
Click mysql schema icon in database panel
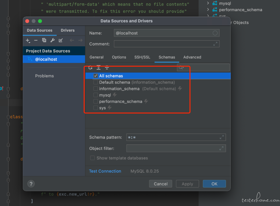tap(215, 3)
